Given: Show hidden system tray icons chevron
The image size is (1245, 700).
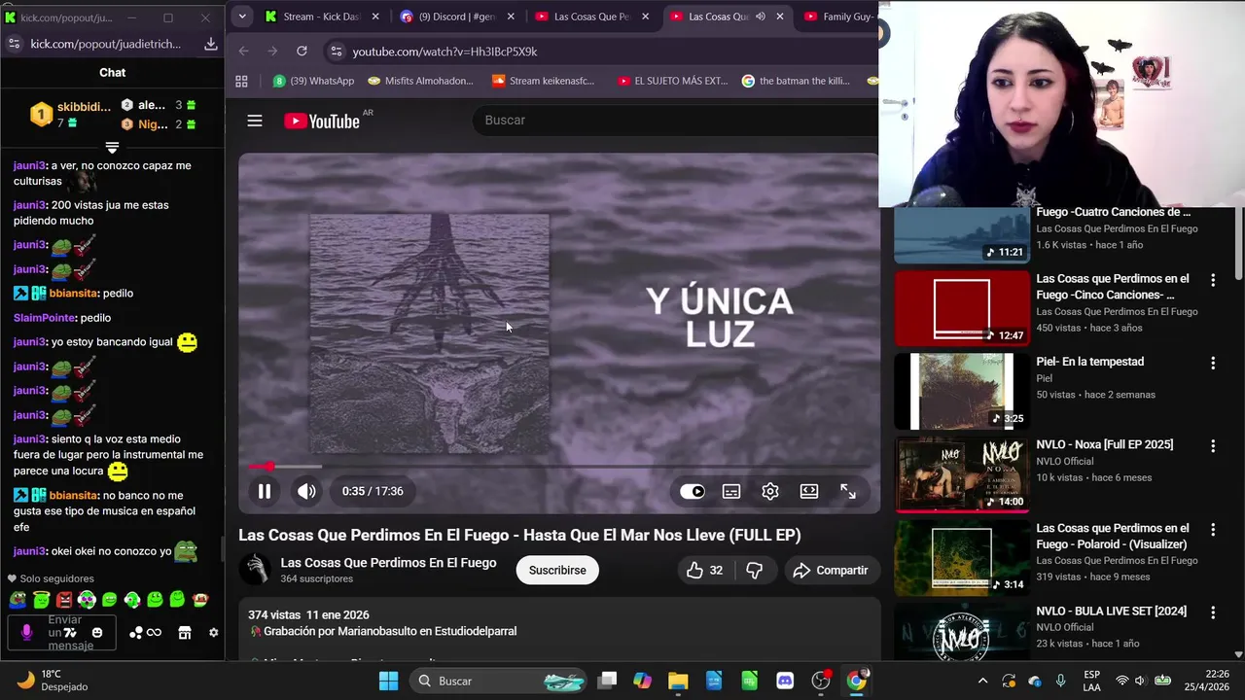Looking at the screenshot, I should pyautogui.click(x=982, y=681).
